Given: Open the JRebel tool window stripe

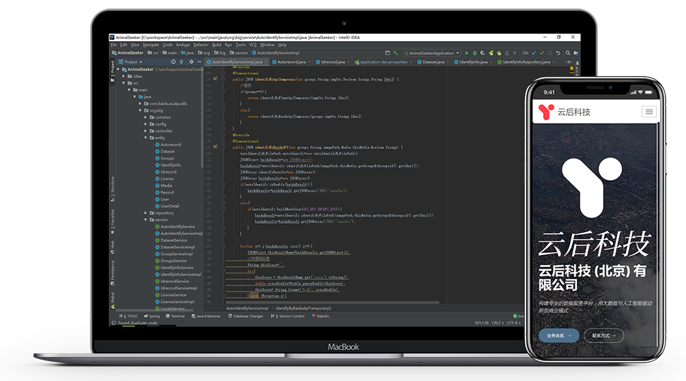Looking at the screenshot, I should [113, 301].
